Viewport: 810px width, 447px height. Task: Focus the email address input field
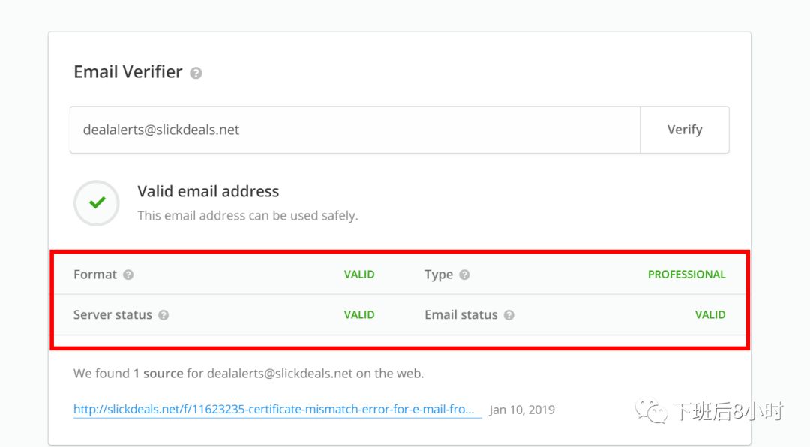tap(355, 130)
